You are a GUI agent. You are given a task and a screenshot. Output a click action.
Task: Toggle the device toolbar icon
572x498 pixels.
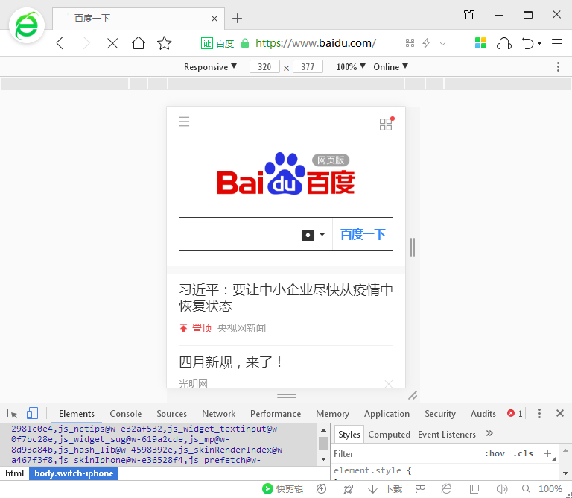point(32,413)
